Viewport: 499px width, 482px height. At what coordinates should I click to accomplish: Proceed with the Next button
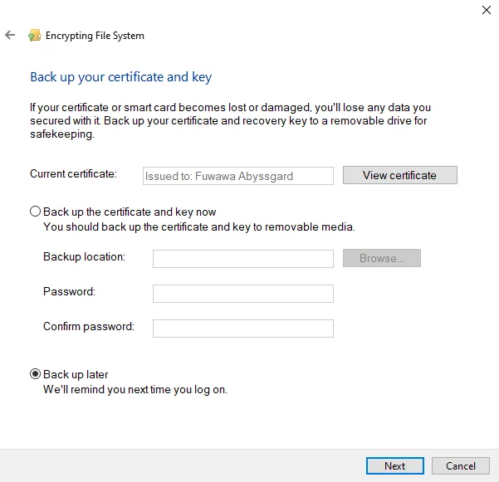[x=395, y=465]
